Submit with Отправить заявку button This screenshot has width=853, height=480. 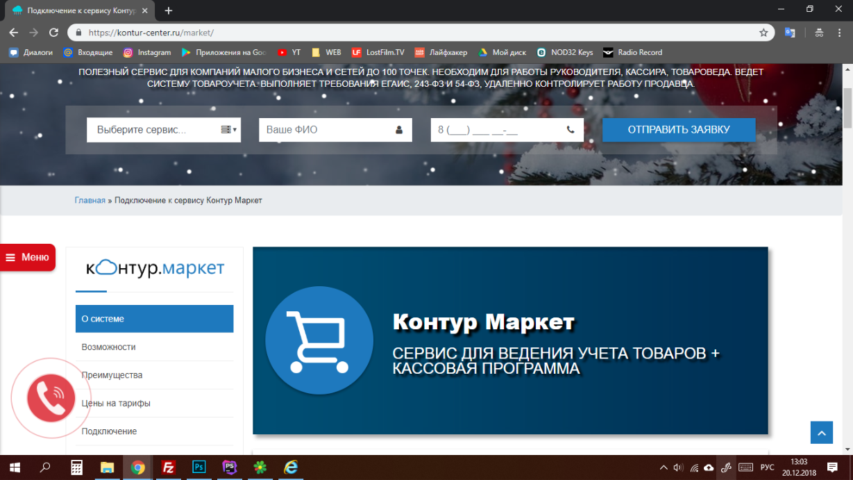pyautogui.click(x=679, y=130)
